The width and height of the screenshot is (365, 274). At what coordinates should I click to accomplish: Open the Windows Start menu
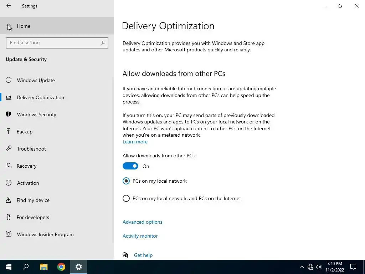click(x=9, y=267)
